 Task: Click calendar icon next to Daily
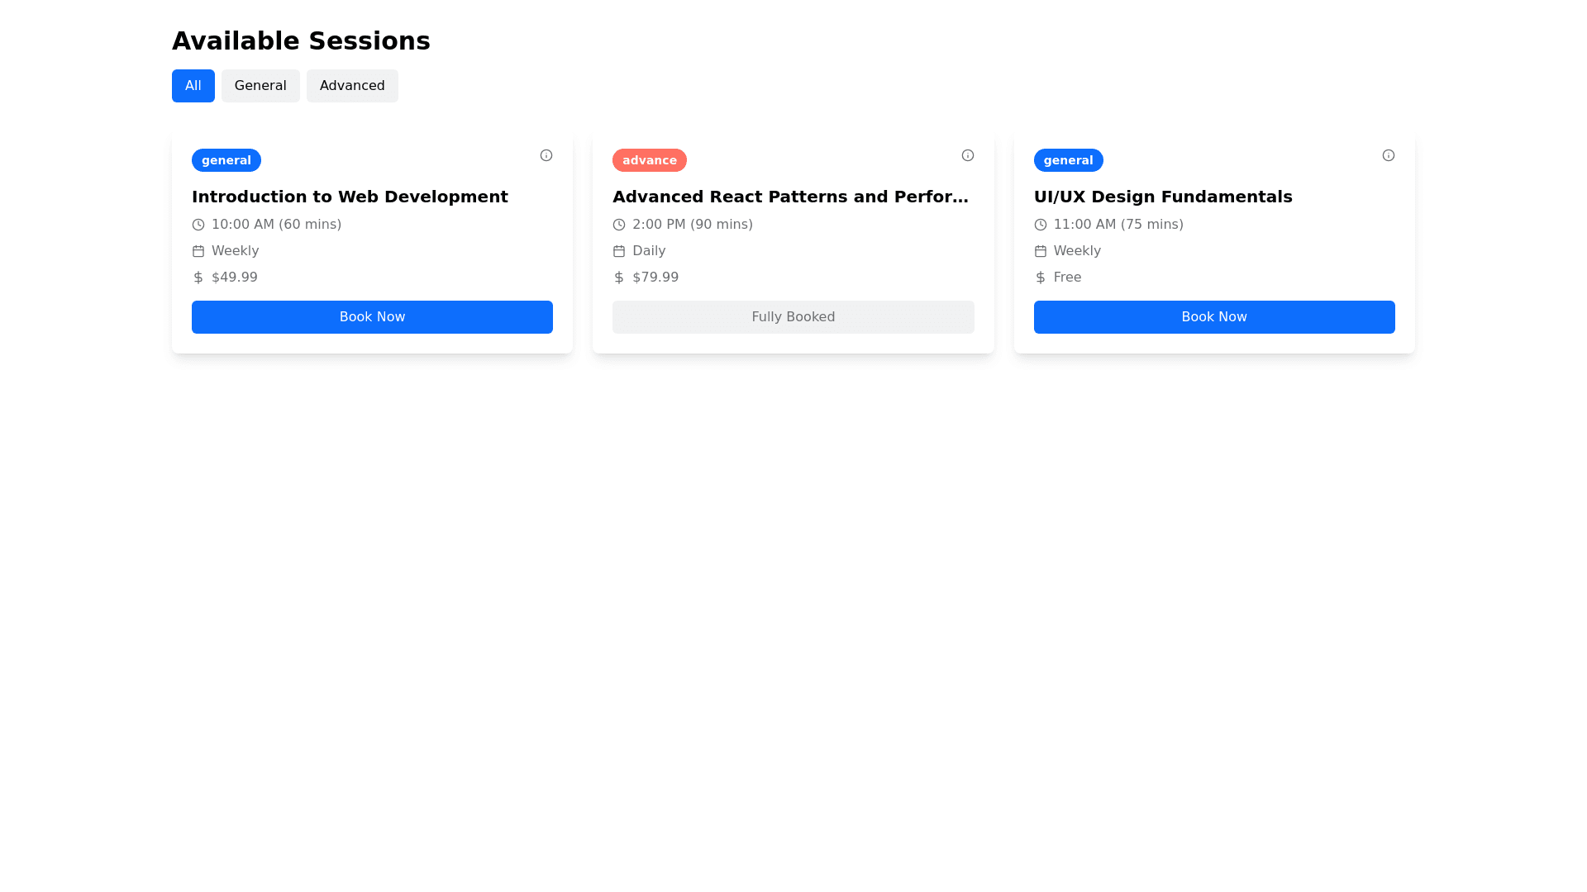click(619, 251)
